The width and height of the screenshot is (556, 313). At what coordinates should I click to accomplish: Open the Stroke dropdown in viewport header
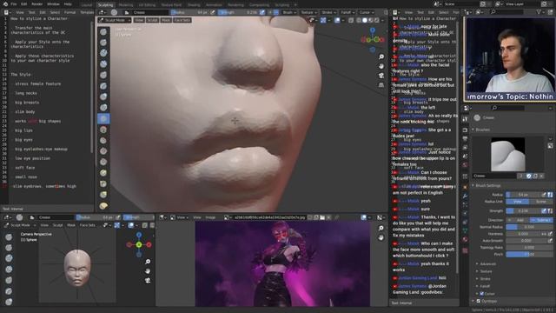coord(328,12)
